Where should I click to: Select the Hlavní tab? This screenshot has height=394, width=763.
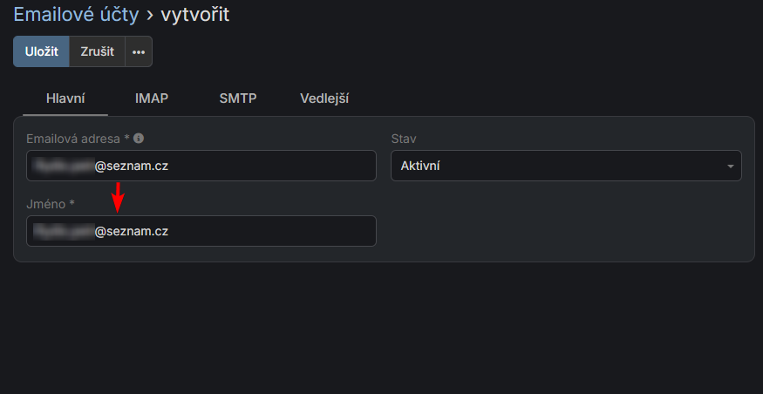tap(65, 98)
